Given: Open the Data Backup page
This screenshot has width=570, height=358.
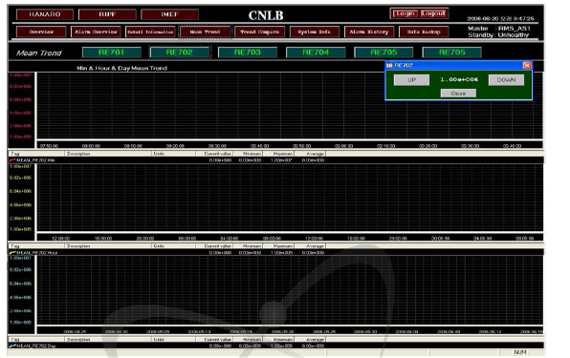Looking at the screenshot, I should [x=424, y=32].
